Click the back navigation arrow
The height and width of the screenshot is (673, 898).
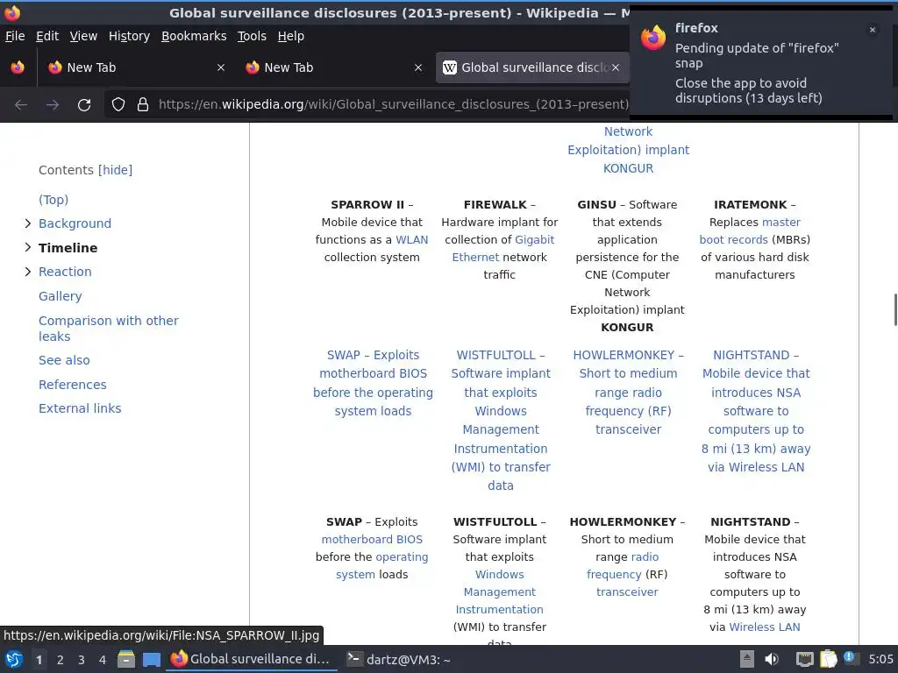coord(21,105)
